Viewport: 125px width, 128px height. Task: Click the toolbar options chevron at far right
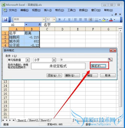click(121, 20)
